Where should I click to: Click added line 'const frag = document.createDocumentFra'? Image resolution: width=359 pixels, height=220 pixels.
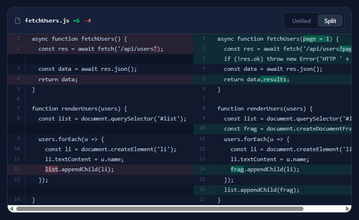pyautogui.click(x=272, y=129)
